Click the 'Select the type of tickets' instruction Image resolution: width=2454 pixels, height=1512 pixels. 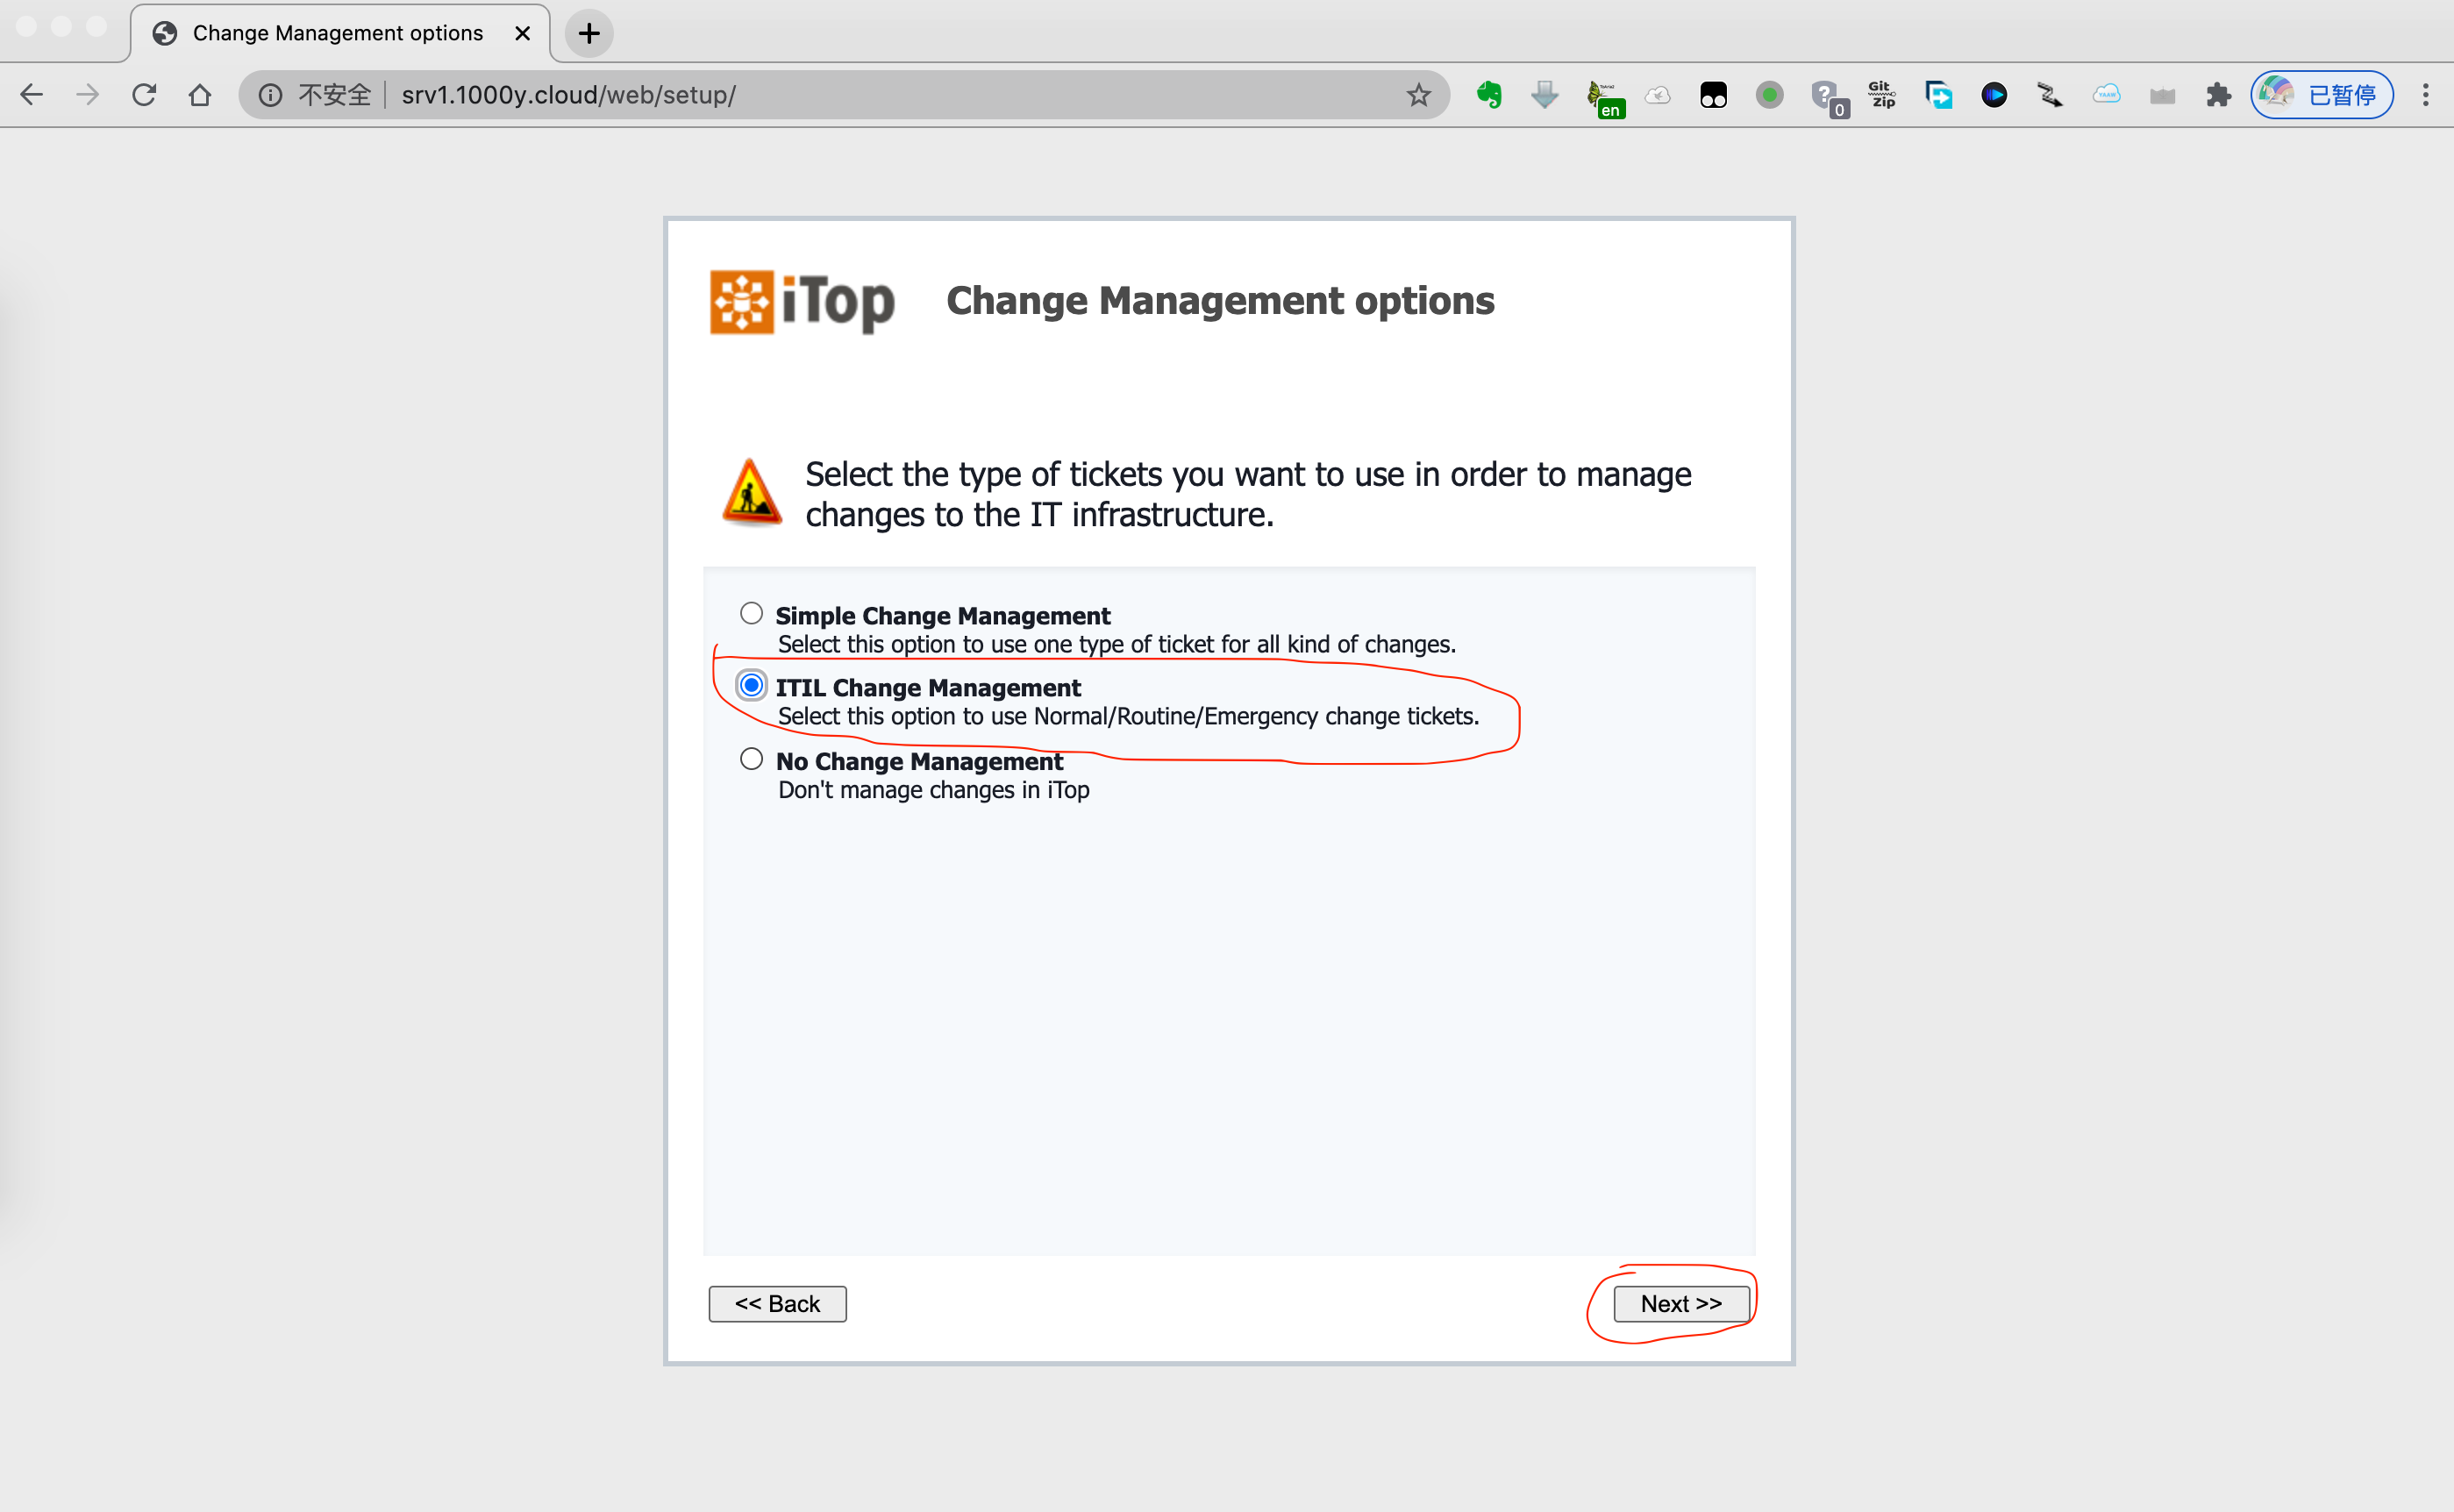1248,494
